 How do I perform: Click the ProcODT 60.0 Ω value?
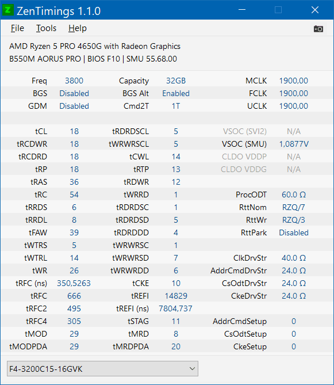pyautogui.click(x=294, y=195)
